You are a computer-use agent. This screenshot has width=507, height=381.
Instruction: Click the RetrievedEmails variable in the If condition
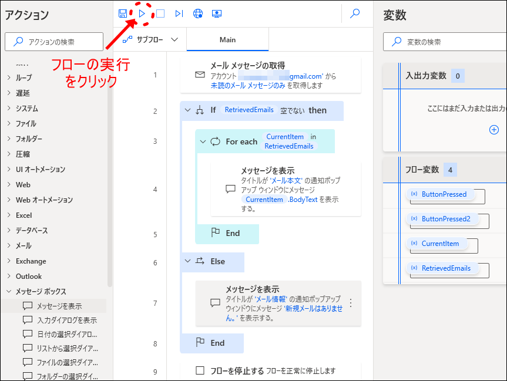tap(249, 110)
